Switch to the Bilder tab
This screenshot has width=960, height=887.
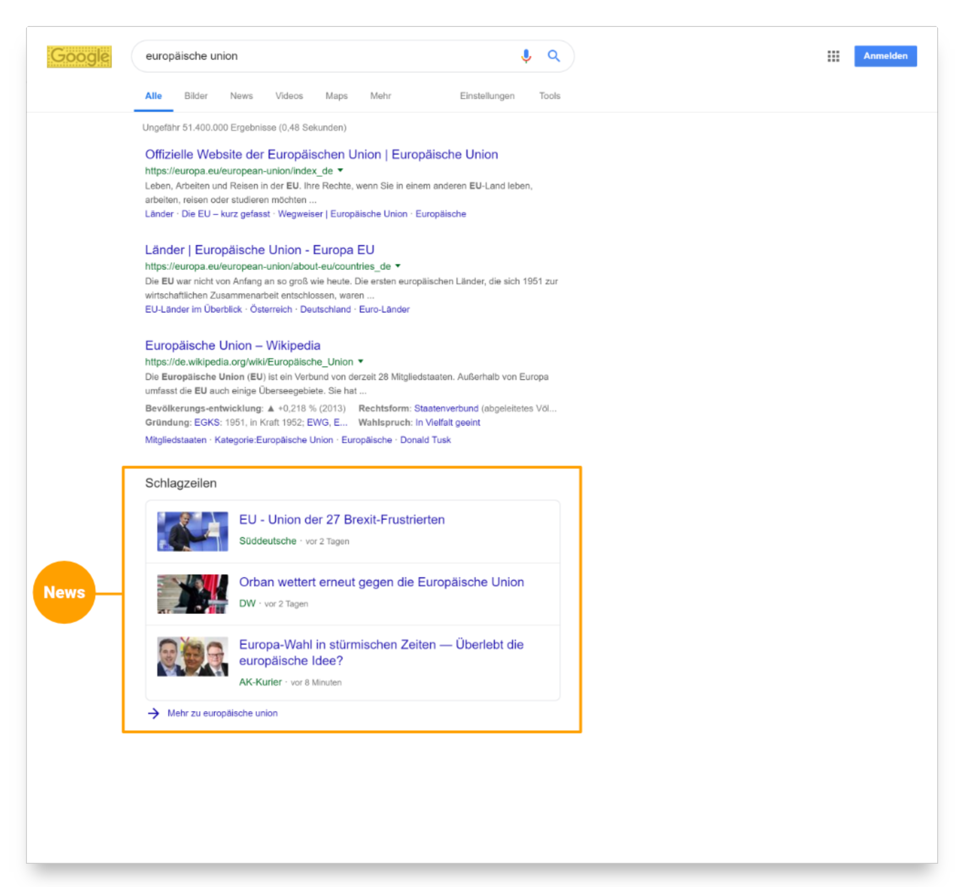point(196,96)
